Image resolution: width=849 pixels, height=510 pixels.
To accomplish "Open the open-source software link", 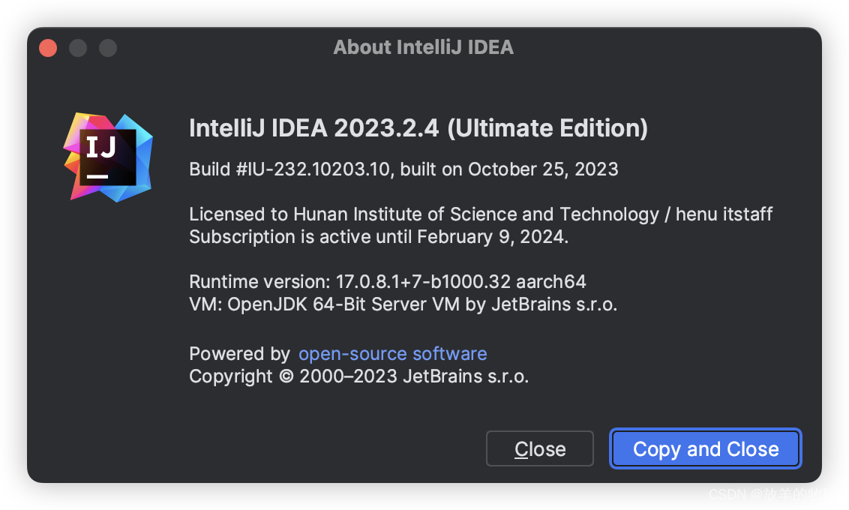I will pos(392,353).
